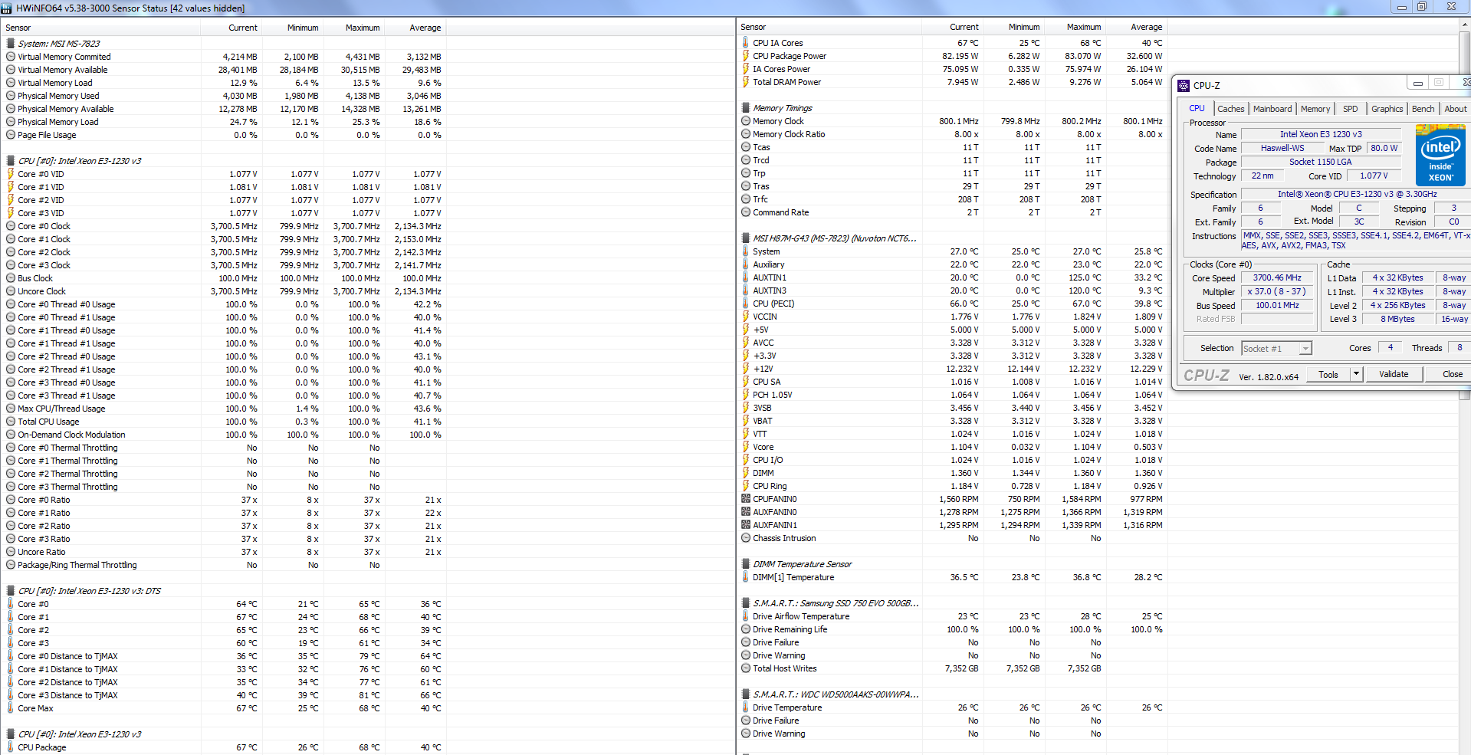Click the Validate button in CPU-Z
This screenshot has height=755, width=1471.
1394,374
